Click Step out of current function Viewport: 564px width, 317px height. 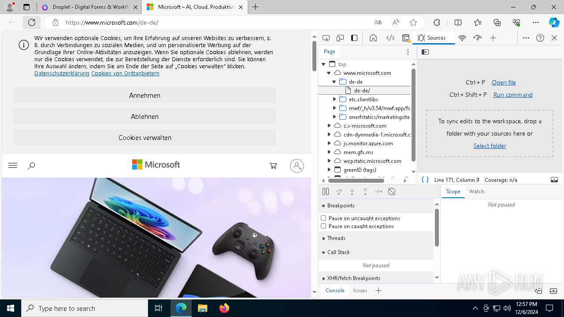click(x=365, y=192)
